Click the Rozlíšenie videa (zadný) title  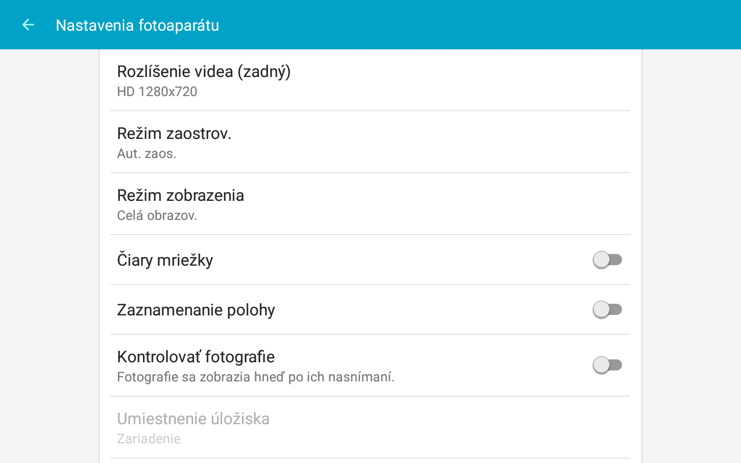[x=204, y=71]
